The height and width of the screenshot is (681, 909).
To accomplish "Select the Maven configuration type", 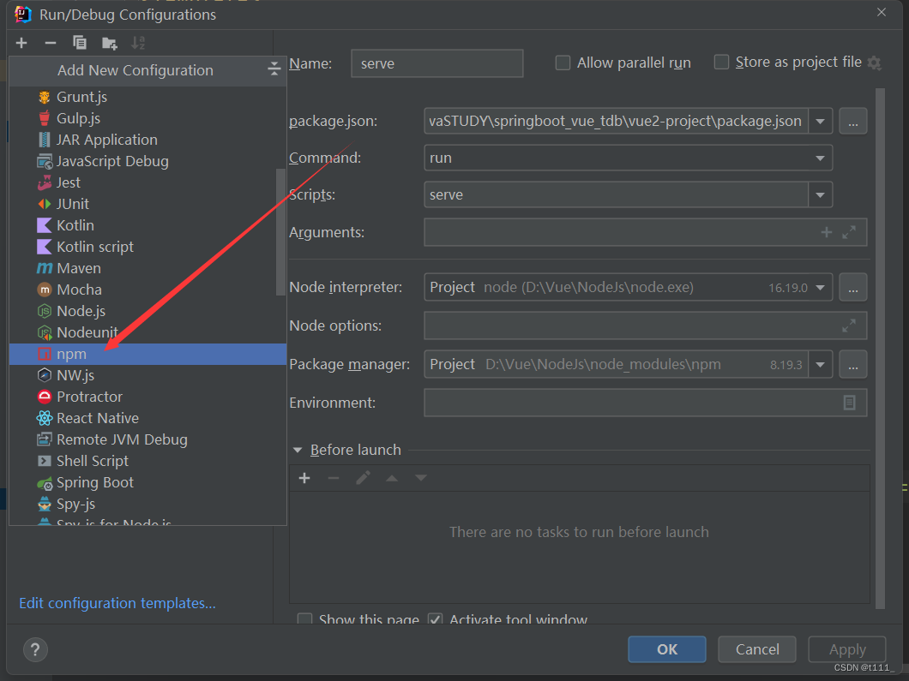I will point(147,268).
